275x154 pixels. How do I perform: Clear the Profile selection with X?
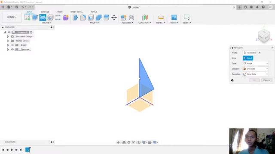pos(260,53)
